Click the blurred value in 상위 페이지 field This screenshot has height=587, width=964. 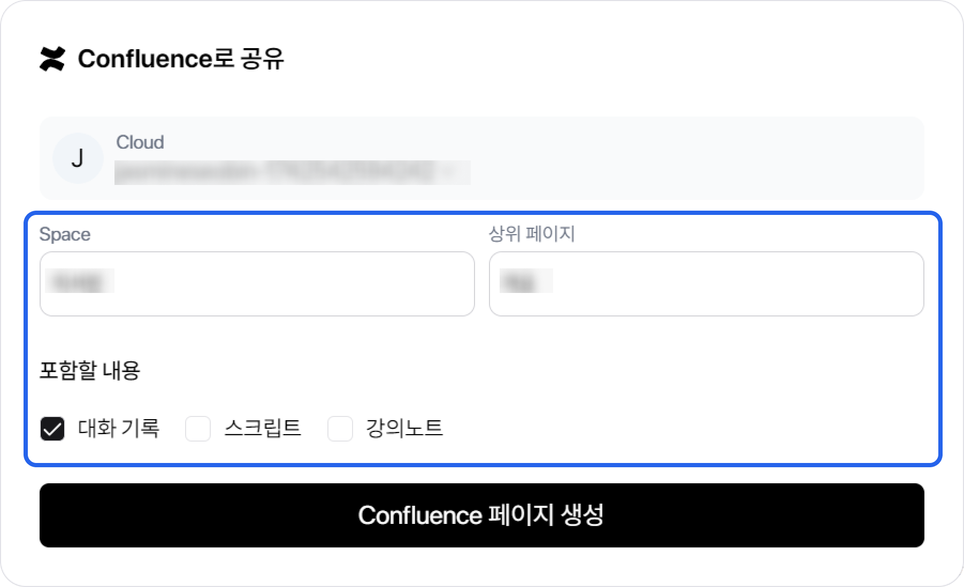pos(526,281)
